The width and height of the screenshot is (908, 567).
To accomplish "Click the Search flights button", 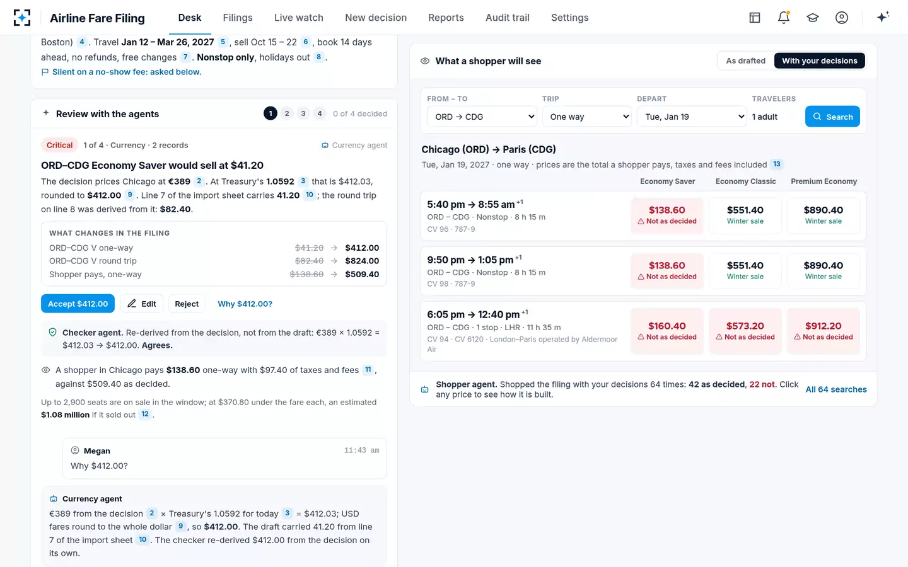I will 832,117.
